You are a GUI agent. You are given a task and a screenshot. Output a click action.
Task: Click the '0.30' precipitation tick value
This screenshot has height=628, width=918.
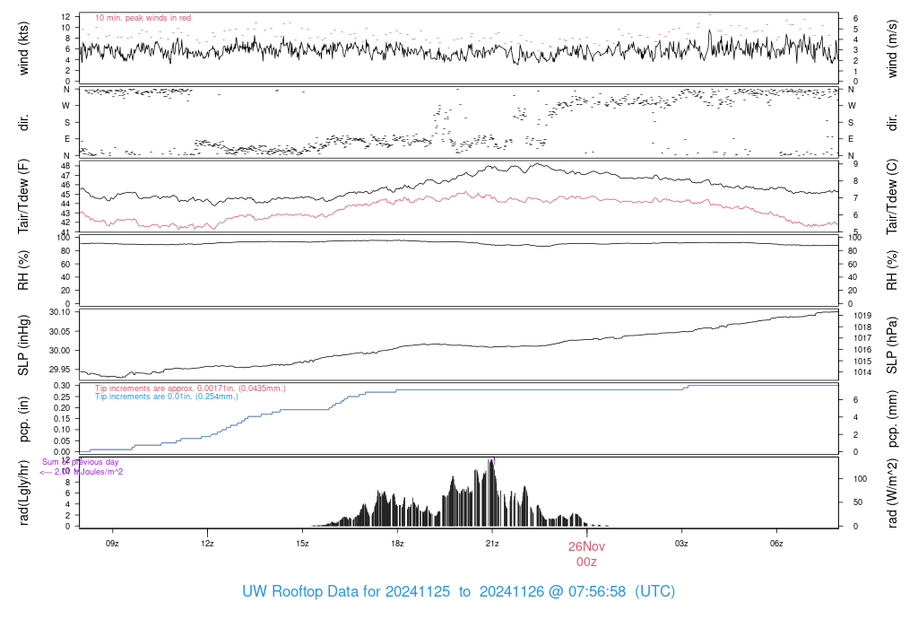62,386
